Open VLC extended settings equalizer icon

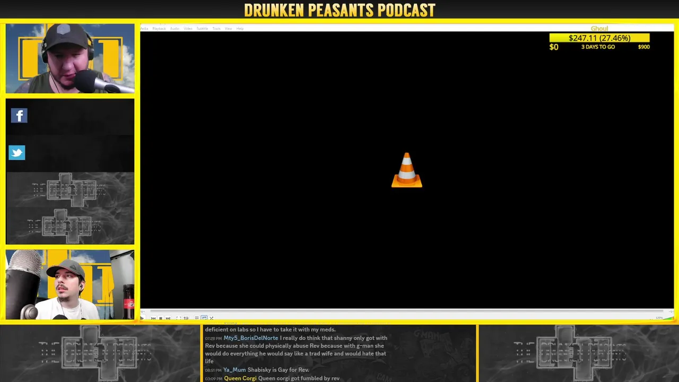(186, 318)
